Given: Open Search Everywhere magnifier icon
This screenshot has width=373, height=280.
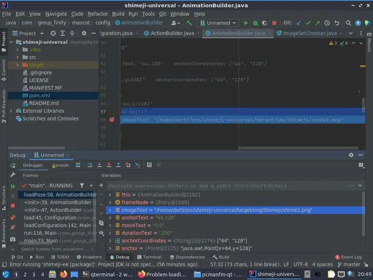Looking at the screenshot, I should [348, 23].
